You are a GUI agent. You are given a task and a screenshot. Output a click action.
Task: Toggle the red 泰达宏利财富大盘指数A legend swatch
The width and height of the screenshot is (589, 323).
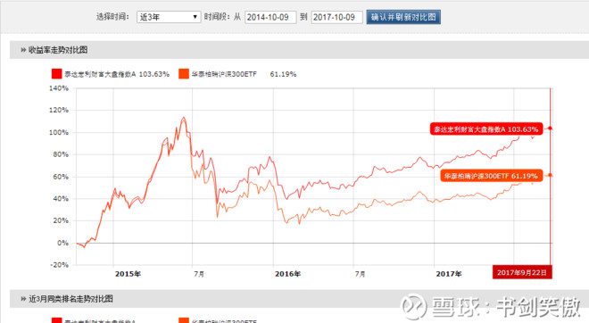pos(57,74)
